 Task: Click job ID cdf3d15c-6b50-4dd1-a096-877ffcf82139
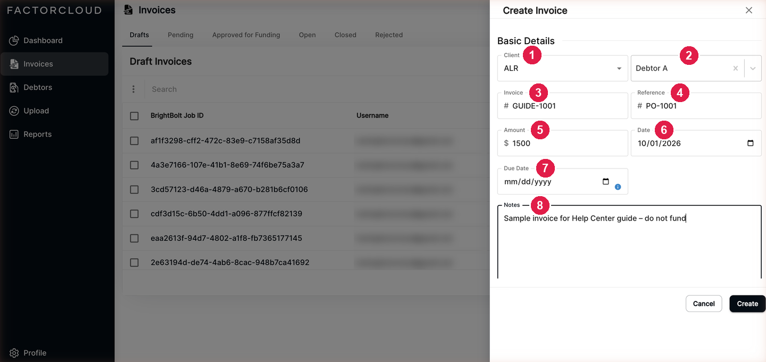tap(227, 214)
